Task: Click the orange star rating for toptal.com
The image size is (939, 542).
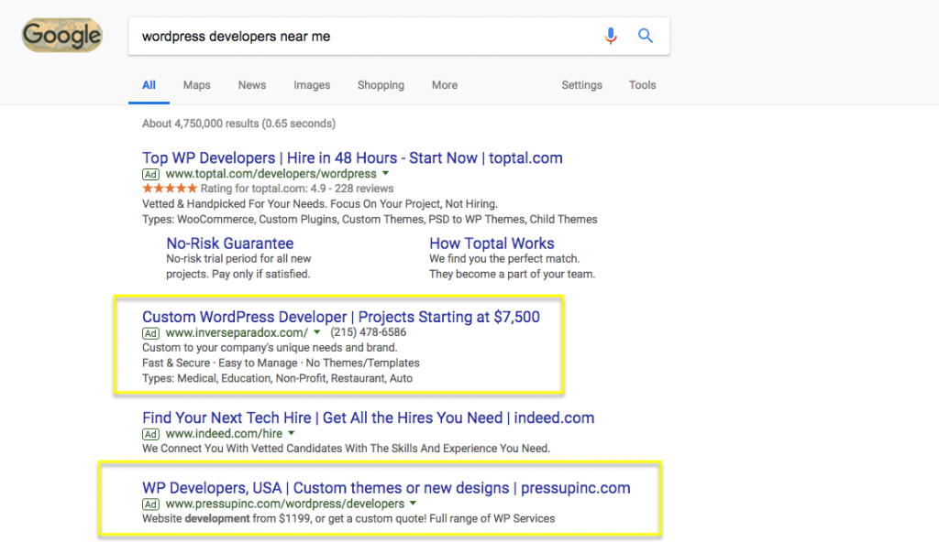Action: [170, 189]
